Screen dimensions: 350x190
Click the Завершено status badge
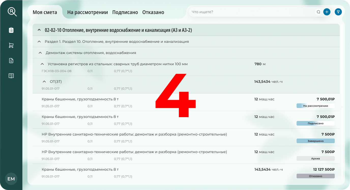(315, 141)
